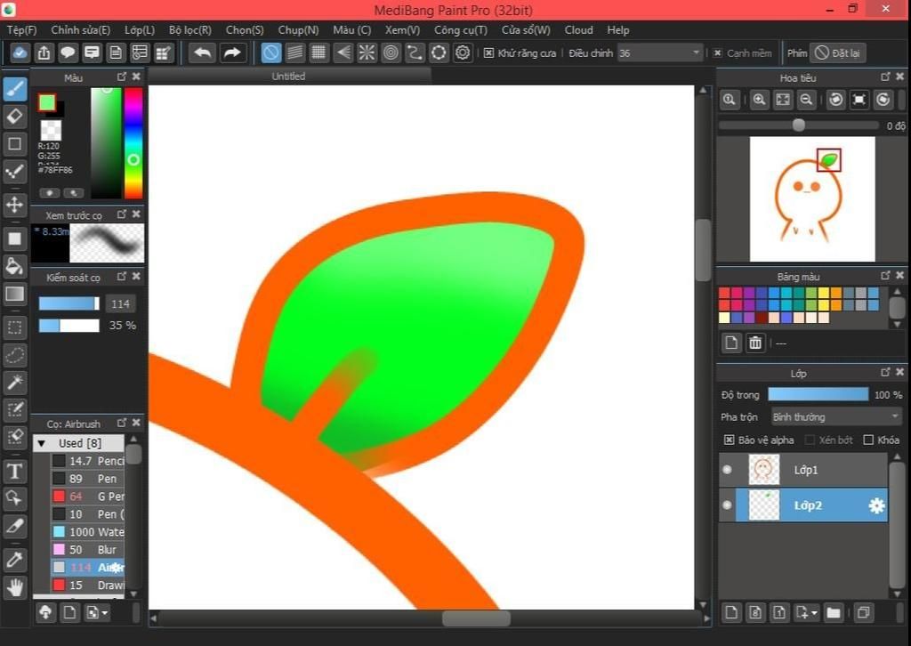Select the Bucket fill tool
This screenshot has height=646, width=911.
14,264
